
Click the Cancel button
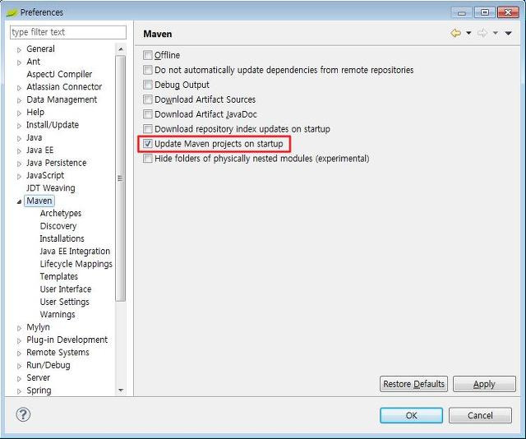pos(480,415)
